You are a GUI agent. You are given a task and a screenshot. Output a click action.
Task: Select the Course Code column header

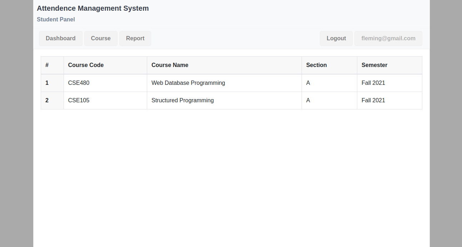(86, 65)
